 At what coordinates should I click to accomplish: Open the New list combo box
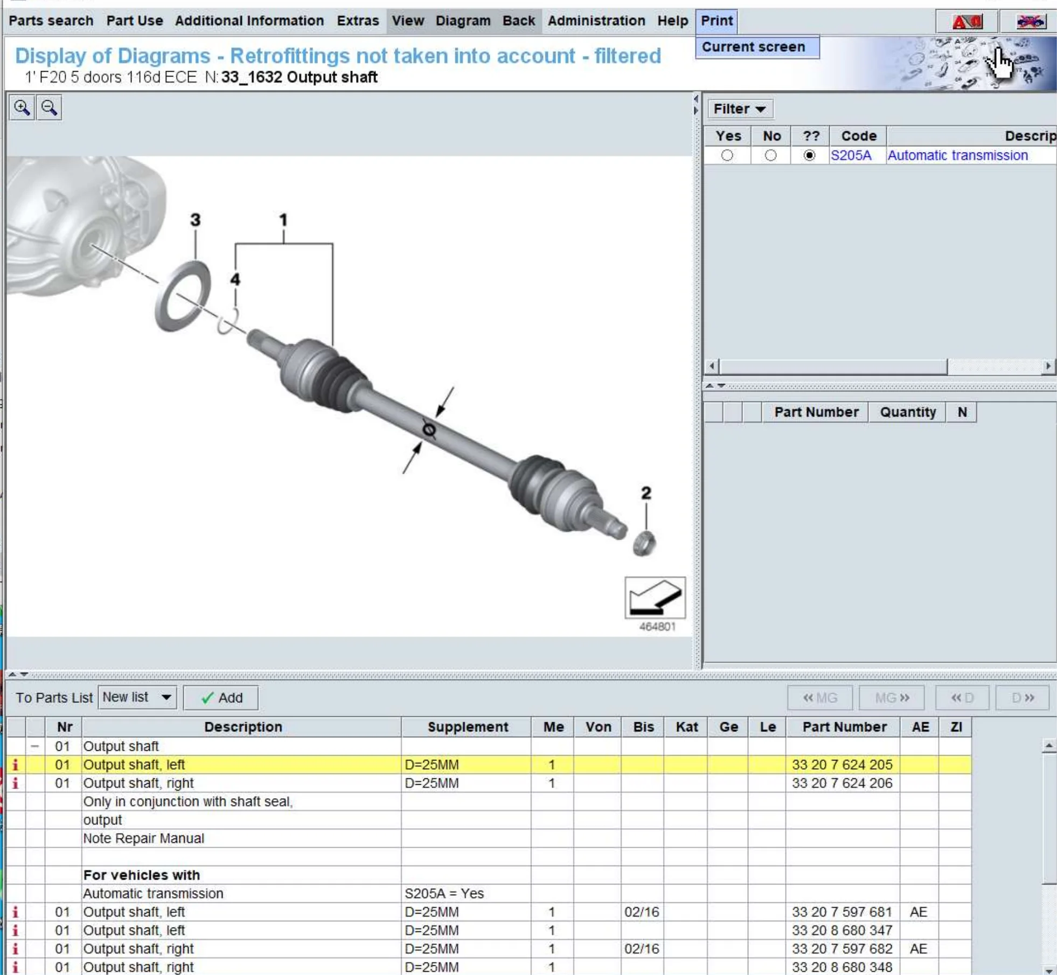pyautogui.click(x=137, y=697)
